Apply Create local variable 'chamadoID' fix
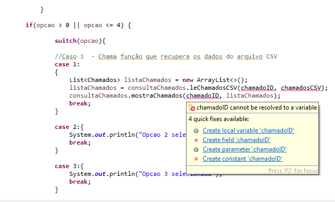This screenshot has width=335, height=202. click(x=249, y=130)
